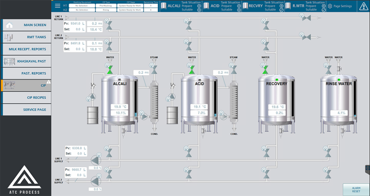The height and width of the screenshot is (196, 370).
Task: Click Line 1 supply pump percentage value
Action: click(x=96, y=168)
